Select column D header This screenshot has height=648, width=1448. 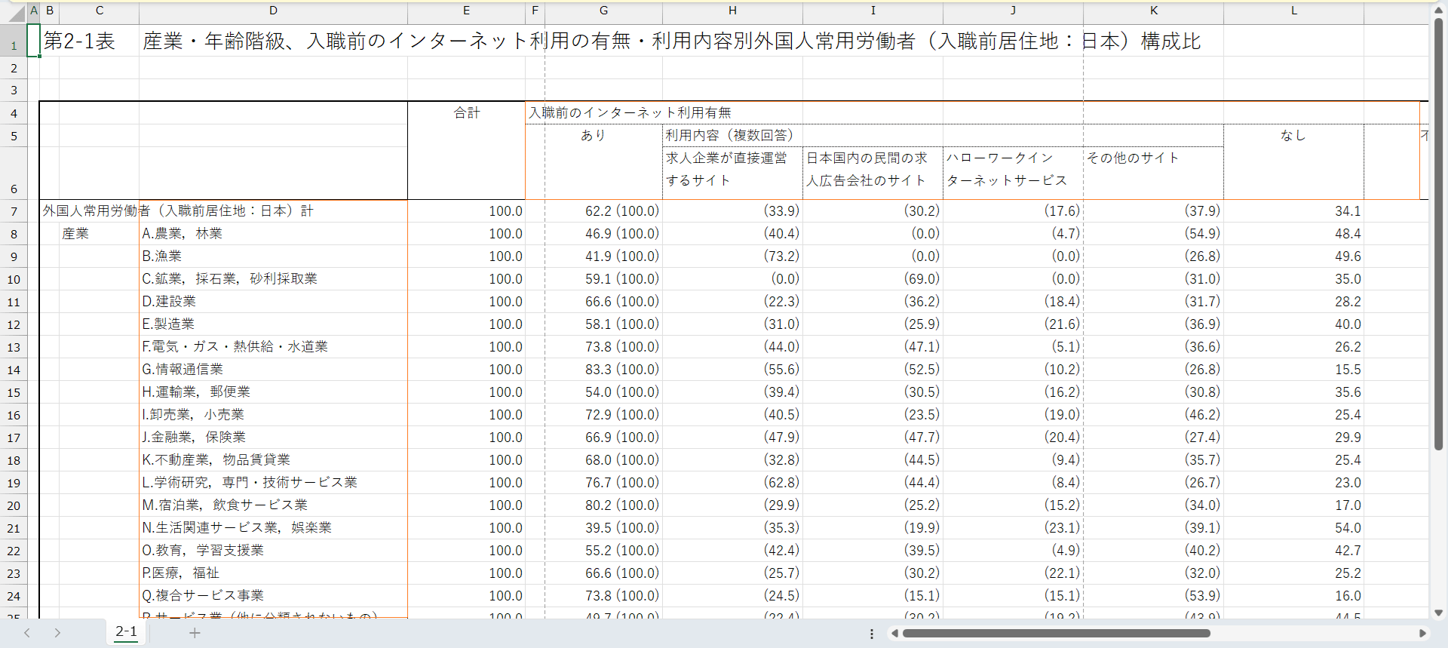pos(273,11)
